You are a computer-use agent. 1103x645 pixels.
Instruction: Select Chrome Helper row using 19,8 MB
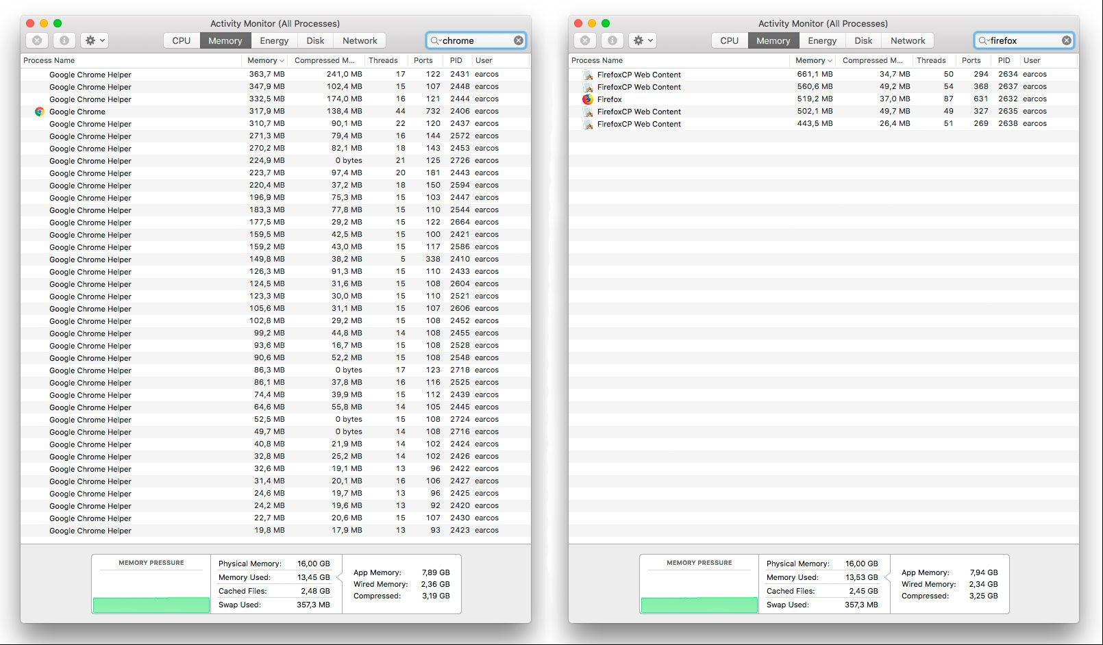coord(275,531)
